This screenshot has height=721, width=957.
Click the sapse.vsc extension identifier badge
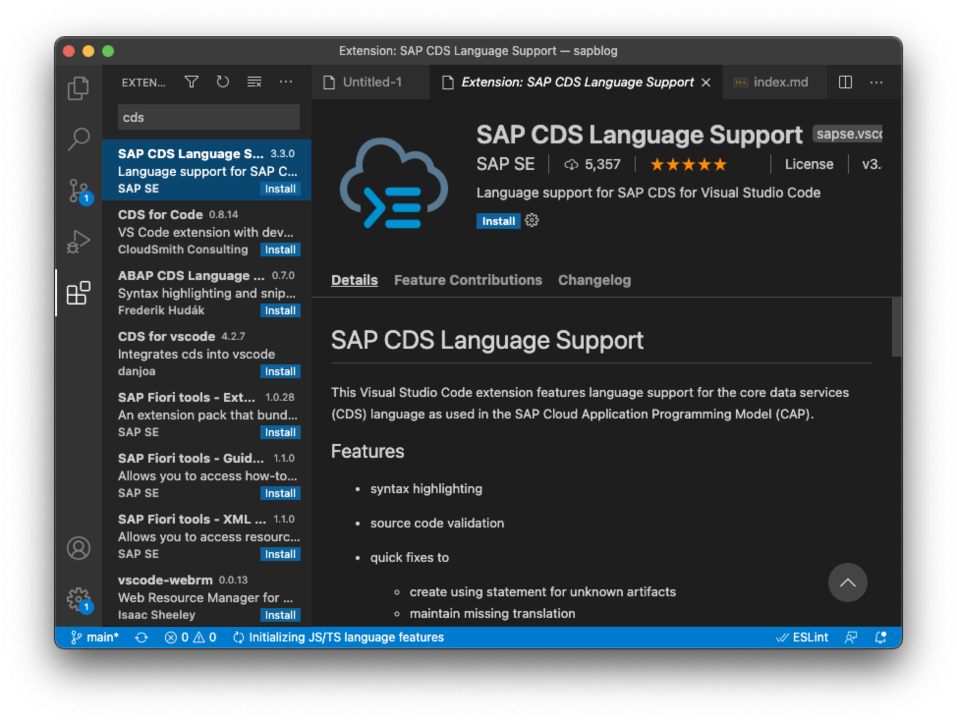click(x=848, y=134)
